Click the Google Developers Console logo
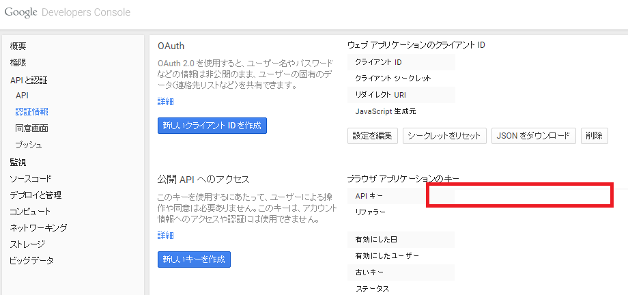This screenshot has height=295, width=628. [68, 12]
